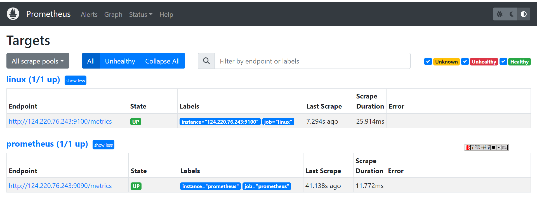Screen dimensions: 537x209
Task: Click the instance="prometheus" label badge
Action: [x=210, y=186]
